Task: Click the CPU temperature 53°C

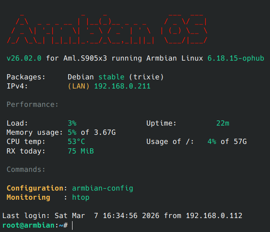Action: pos(76,142)
